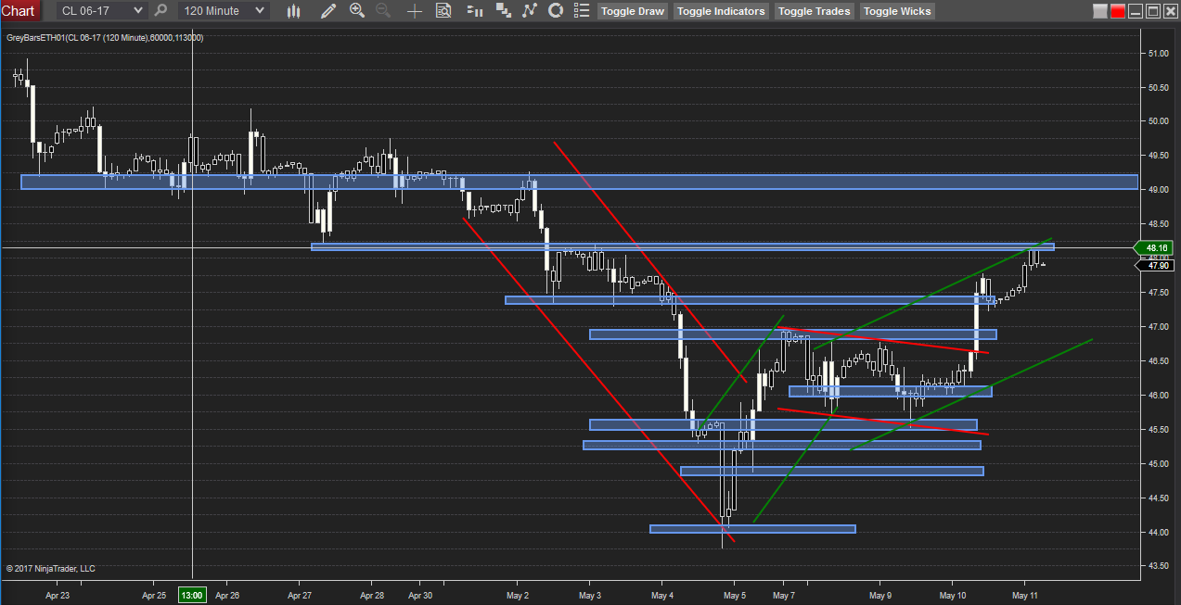Viewport: 1181px width, 605px height.
Task: Click the Toggle Draw button
Action: 633,11
